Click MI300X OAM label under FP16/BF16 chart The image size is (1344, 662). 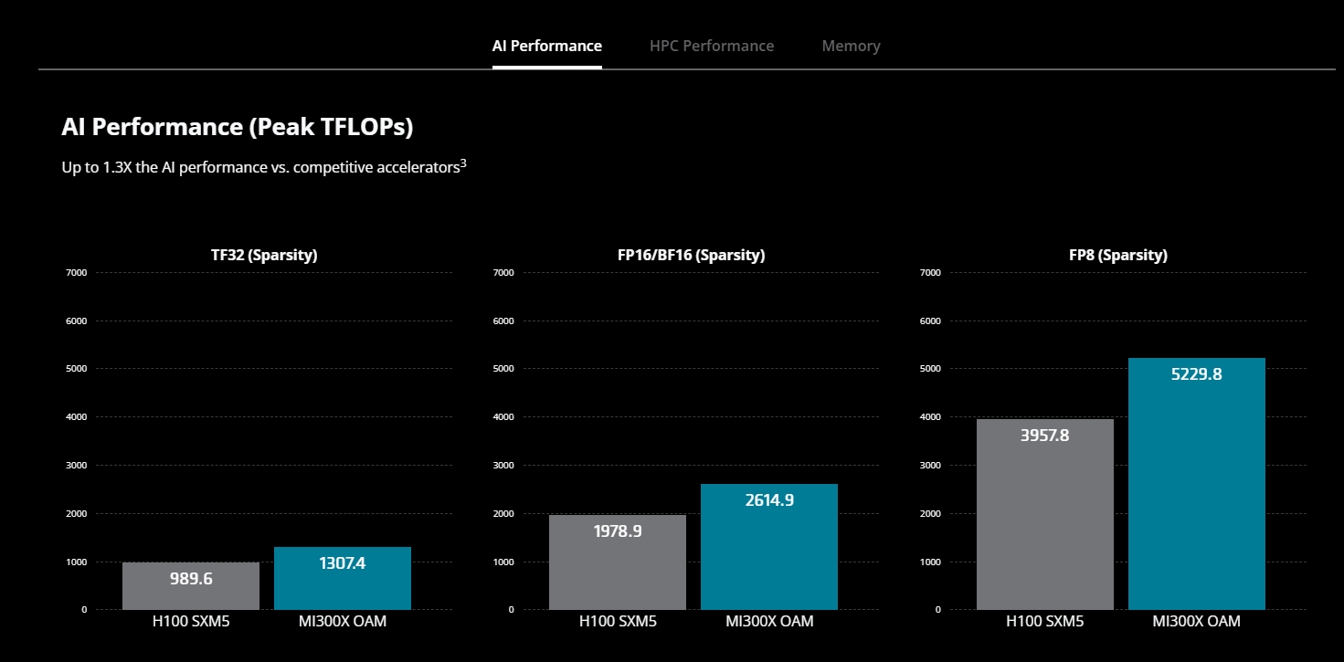769,622
